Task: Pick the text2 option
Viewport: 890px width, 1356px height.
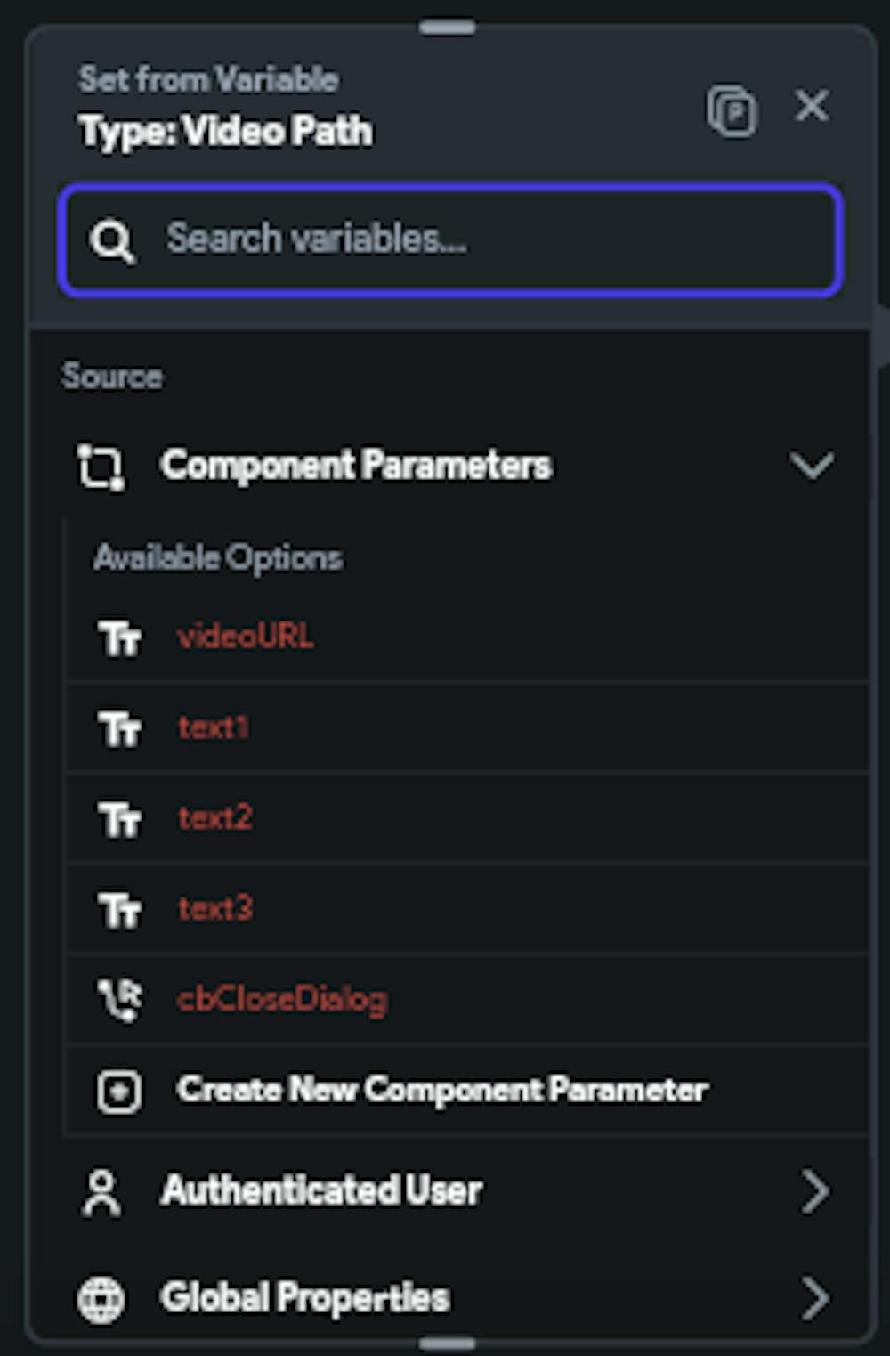Action: click(466, 818)
